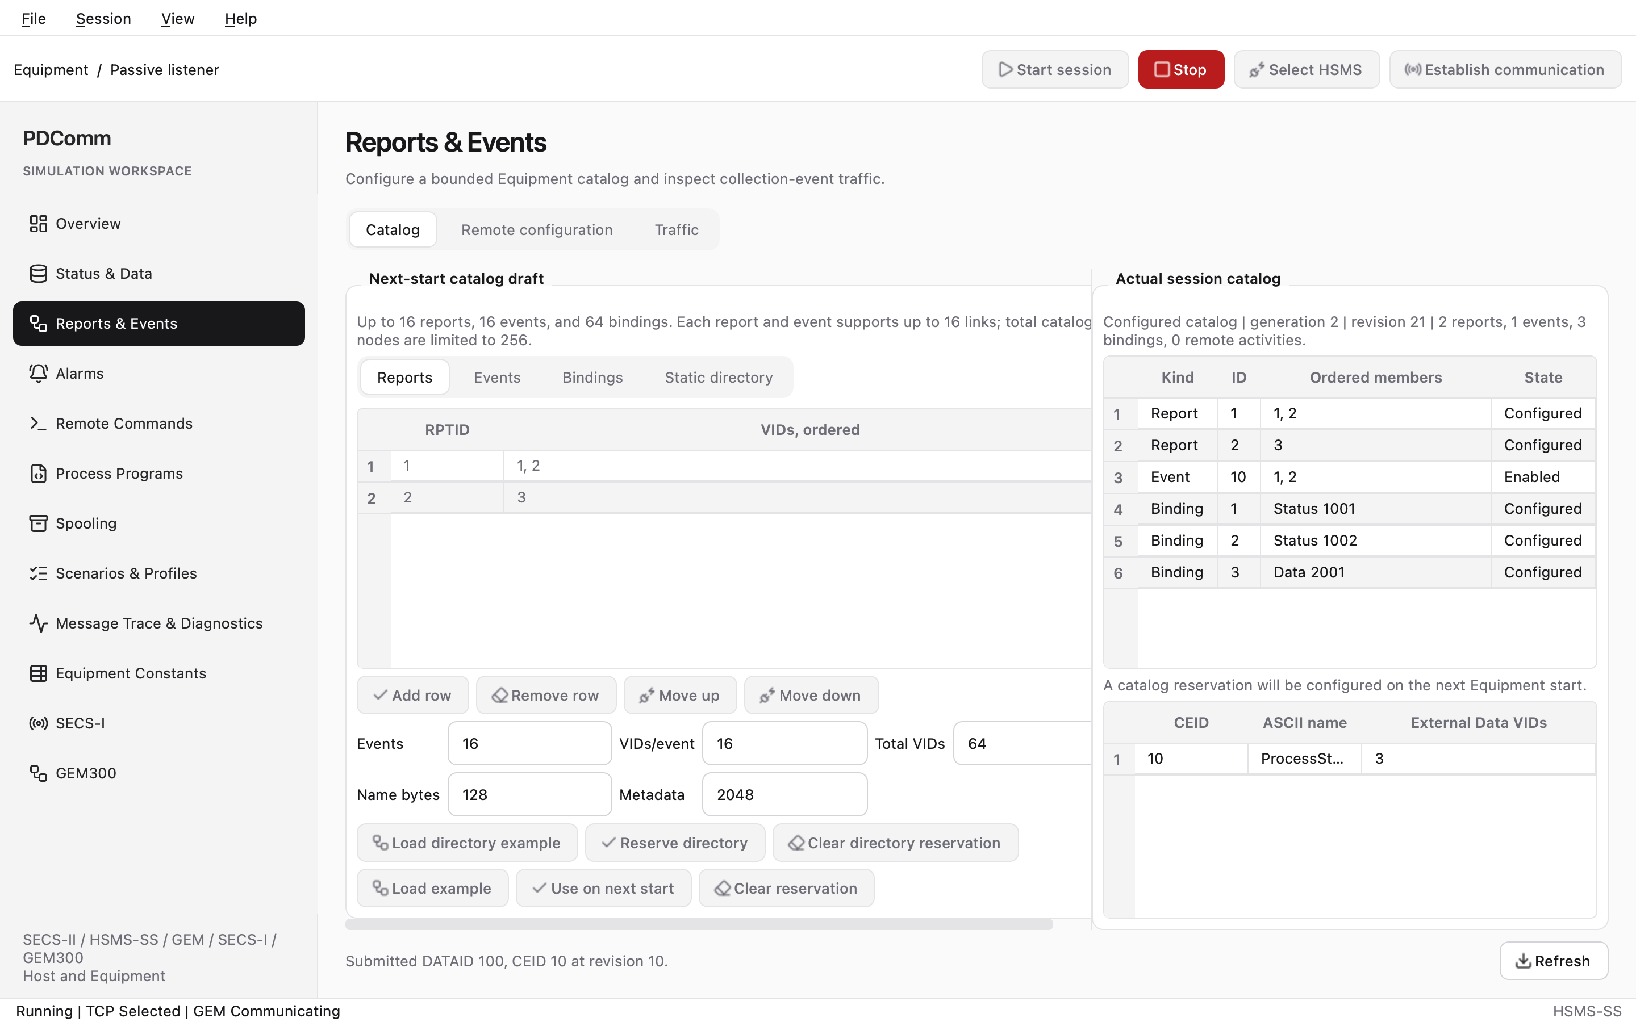Image resolution: width=1636 pixels, height=1022 pixels.
Task: Click the Events count input field
Action: tap(530, 744)
